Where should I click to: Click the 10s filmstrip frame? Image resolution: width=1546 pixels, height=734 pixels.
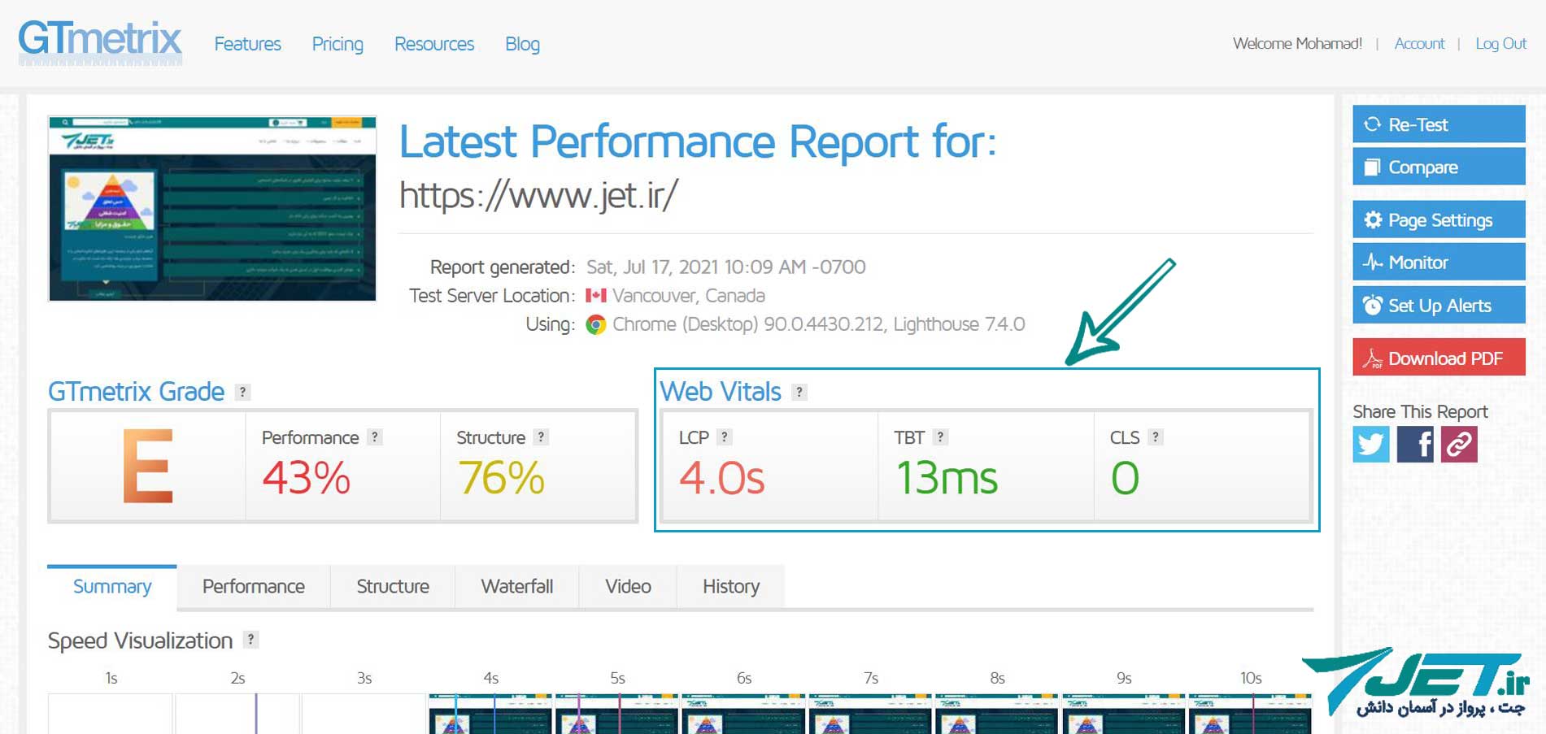tap(1250, 714)
